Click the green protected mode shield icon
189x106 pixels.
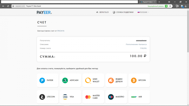[x=166, y=6]
